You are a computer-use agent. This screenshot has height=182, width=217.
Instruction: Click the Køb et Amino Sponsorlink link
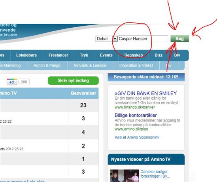coord(137,137)
